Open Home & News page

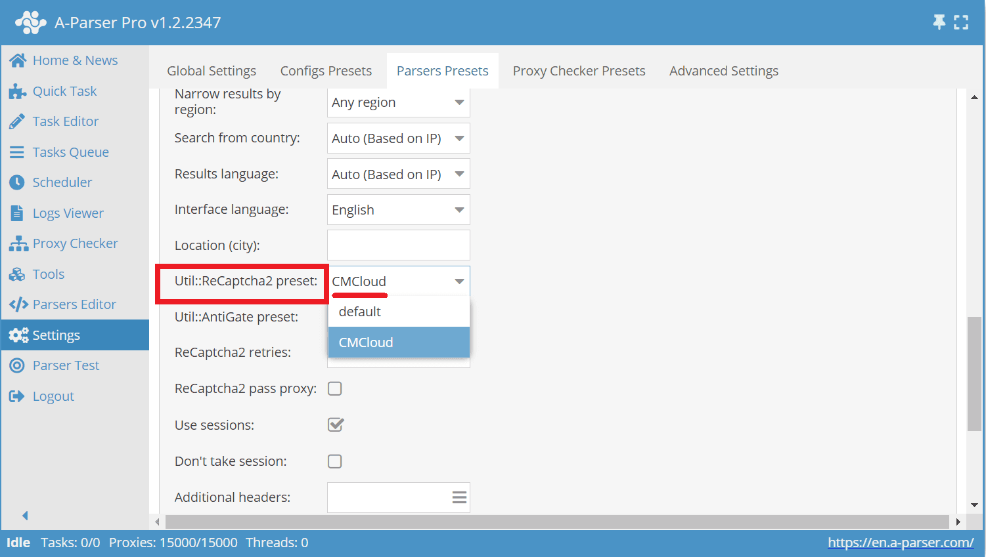[x=76, y=60]
